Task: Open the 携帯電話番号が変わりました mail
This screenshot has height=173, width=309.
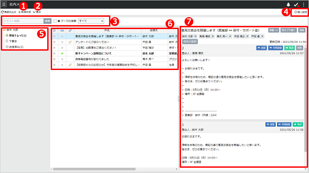Action: tap(92, 59)
